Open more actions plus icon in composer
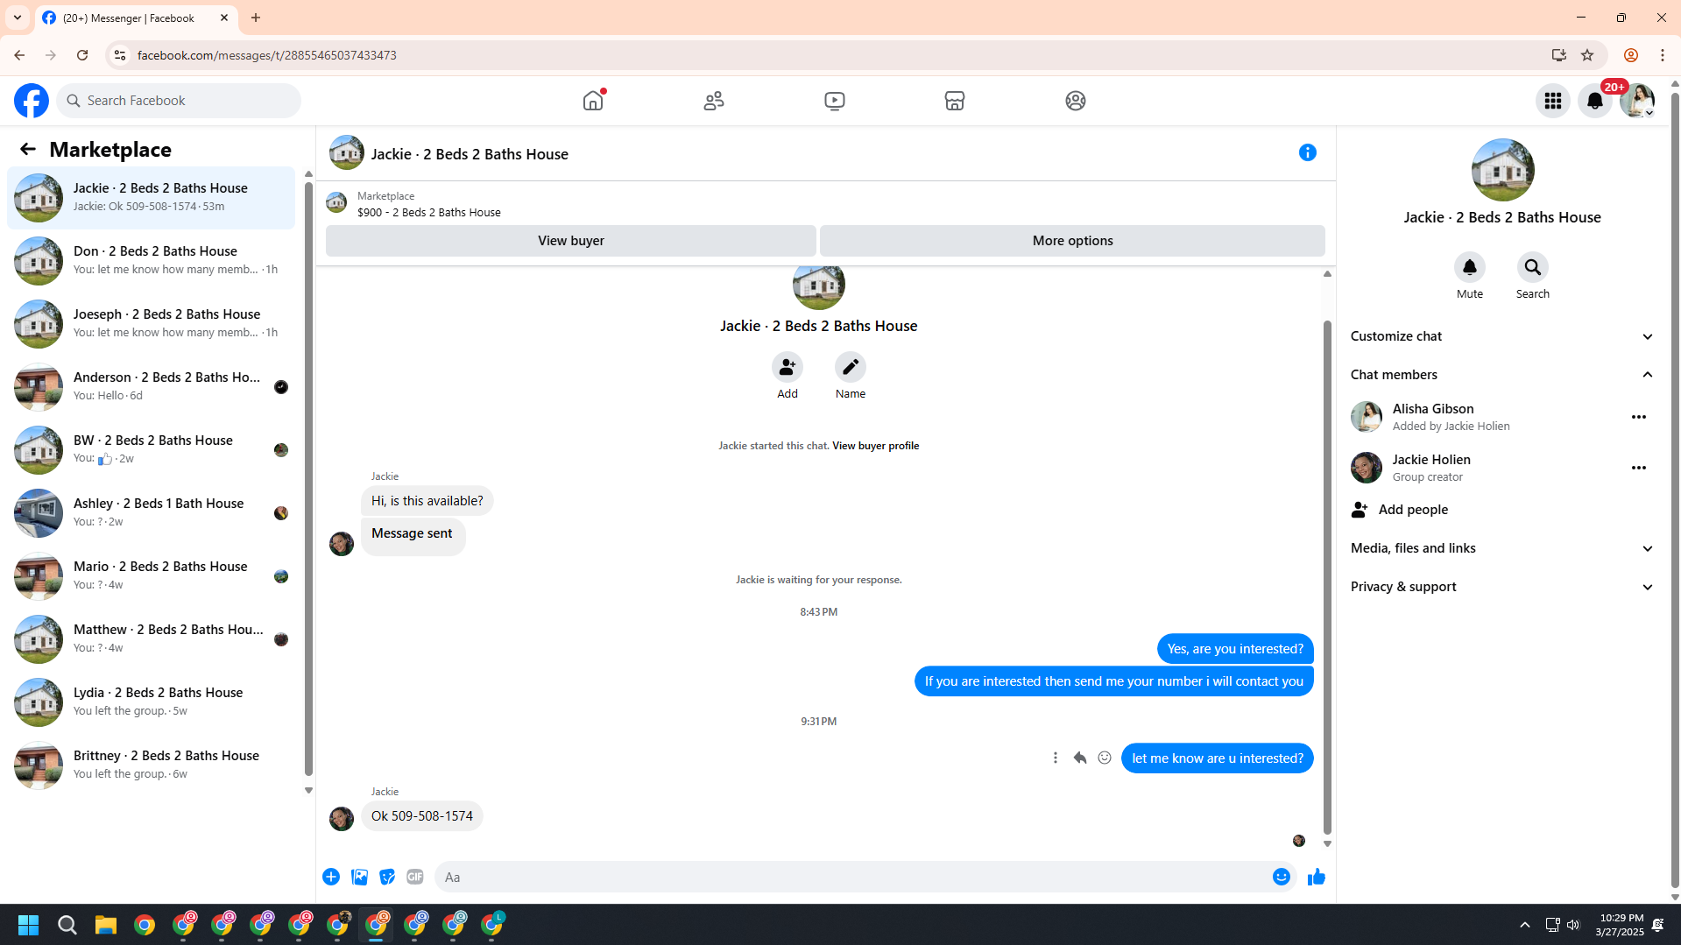 [x=331, y=877]
